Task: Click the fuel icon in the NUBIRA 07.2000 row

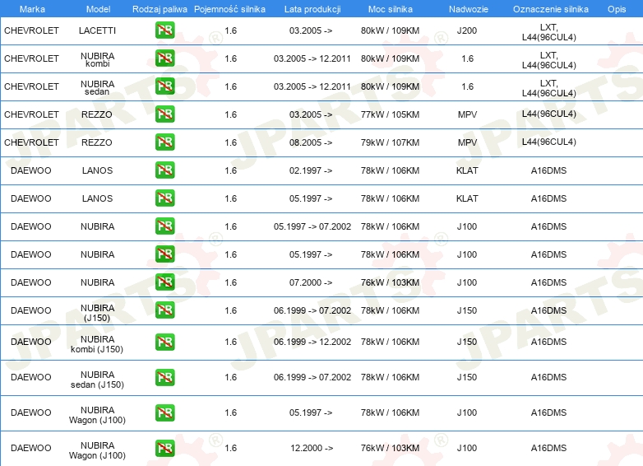Action: click(164, 282)
